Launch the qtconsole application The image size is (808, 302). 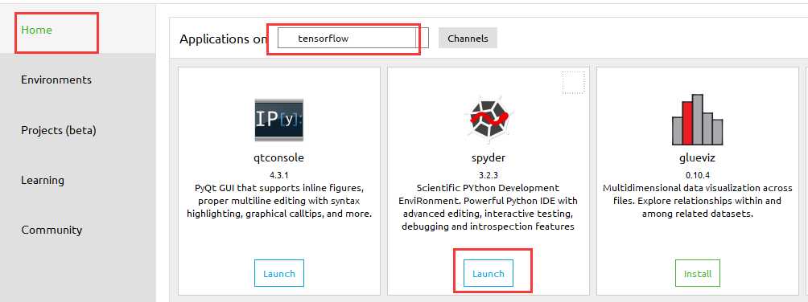point(278,273)
